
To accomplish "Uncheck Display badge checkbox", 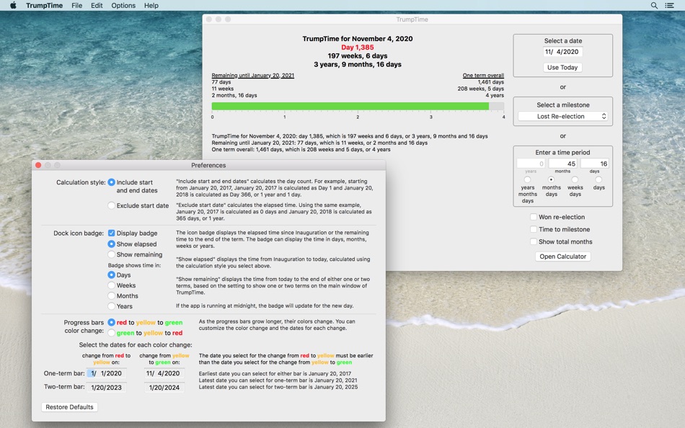I will [x=111, y=233].
